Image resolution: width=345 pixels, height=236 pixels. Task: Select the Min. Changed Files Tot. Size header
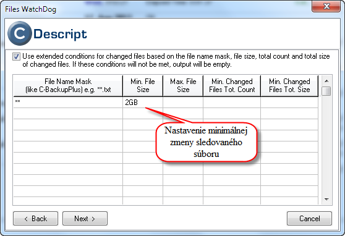[289, 85]
